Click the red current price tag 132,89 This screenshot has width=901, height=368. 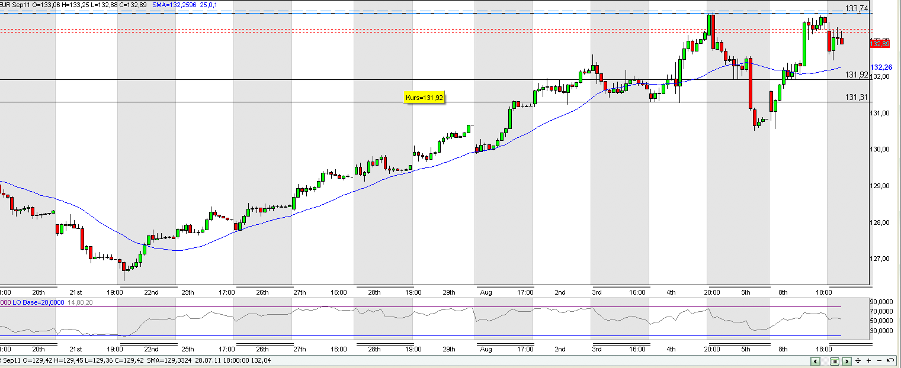[880, 43]
